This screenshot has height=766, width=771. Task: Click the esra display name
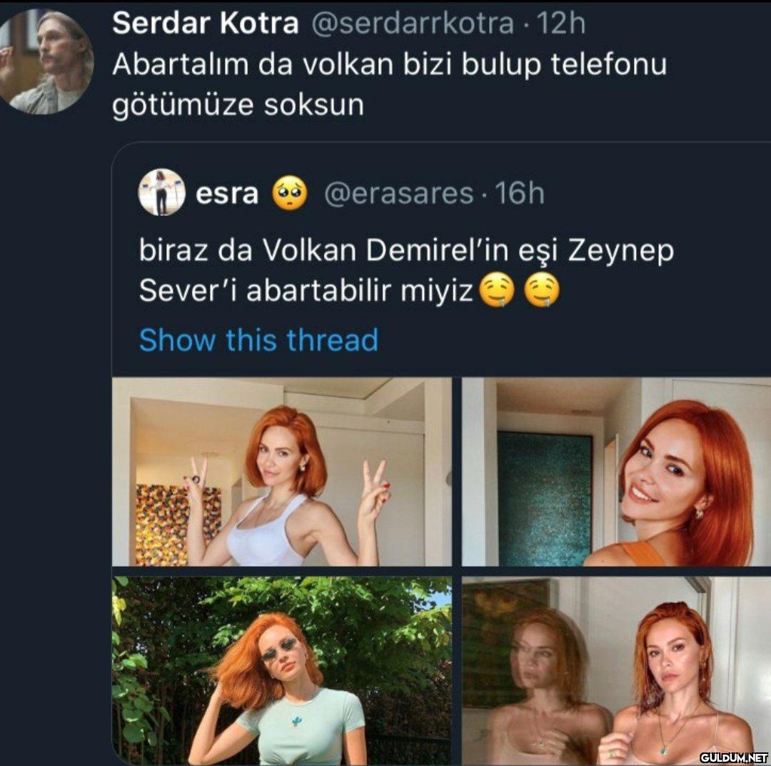pyautogui.click(x=227, y=193)
